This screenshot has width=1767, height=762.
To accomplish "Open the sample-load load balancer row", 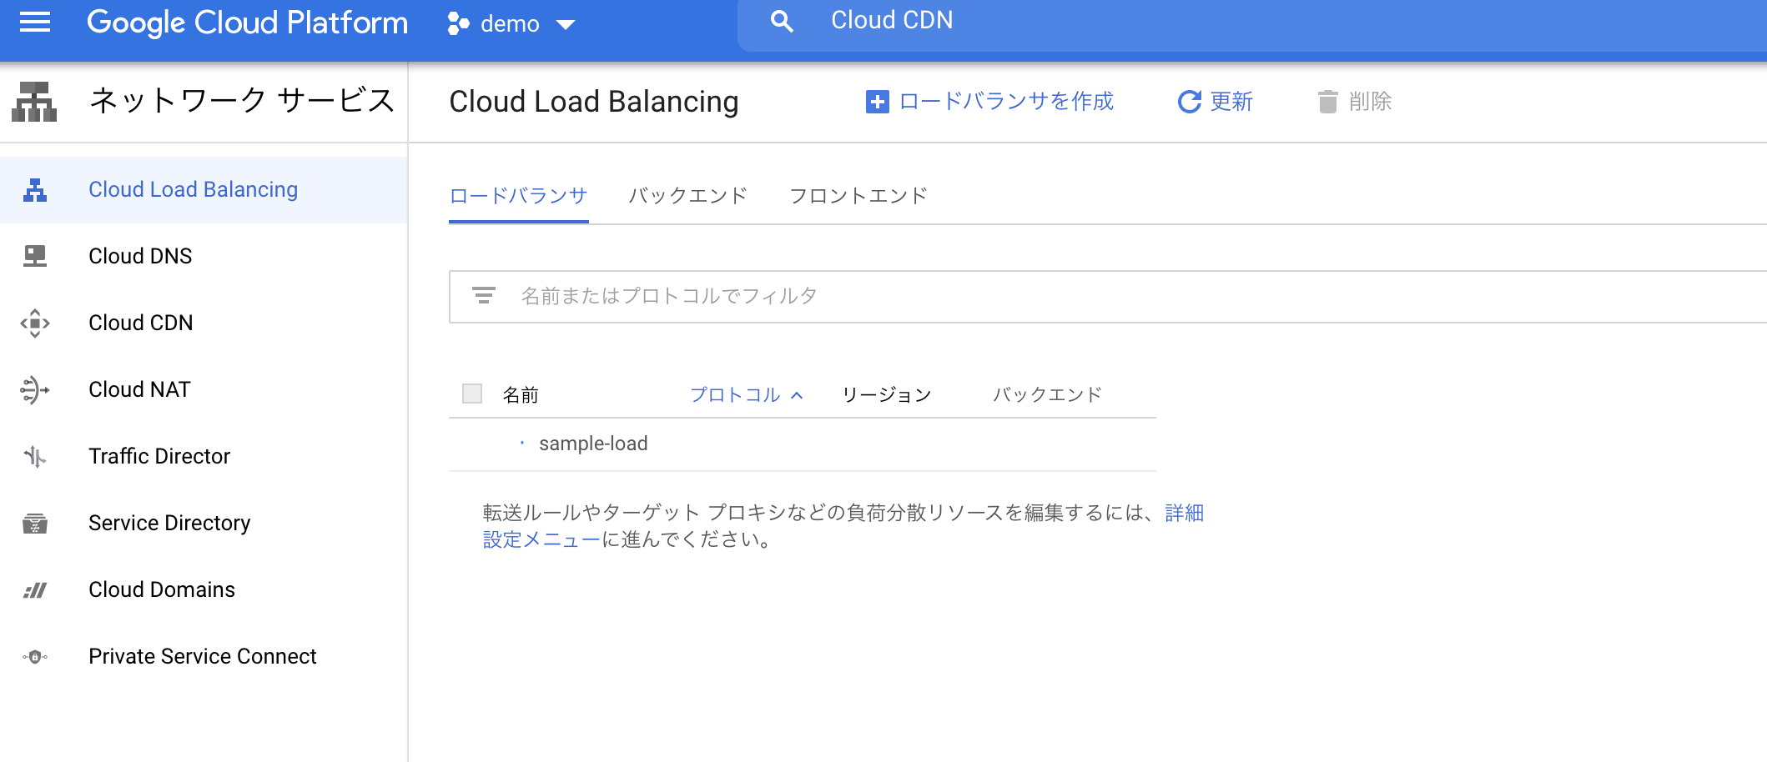I will tap(803, 444).
